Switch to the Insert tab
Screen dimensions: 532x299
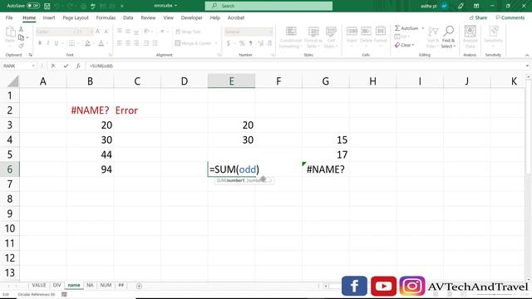pyautogui.click(x=49, y=17)
